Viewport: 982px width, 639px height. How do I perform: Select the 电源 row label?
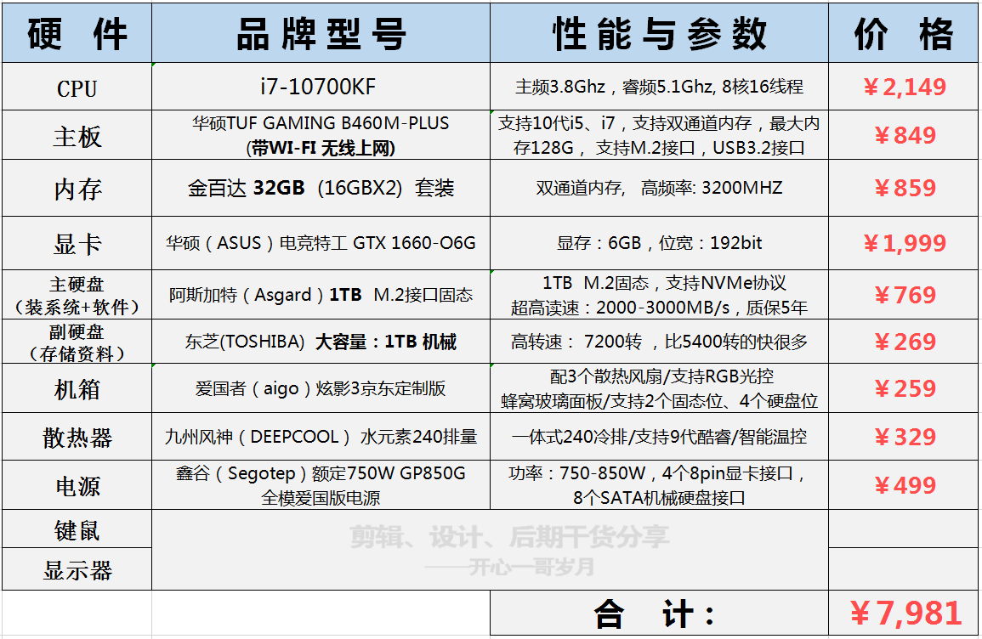click(x=77, y=485)
